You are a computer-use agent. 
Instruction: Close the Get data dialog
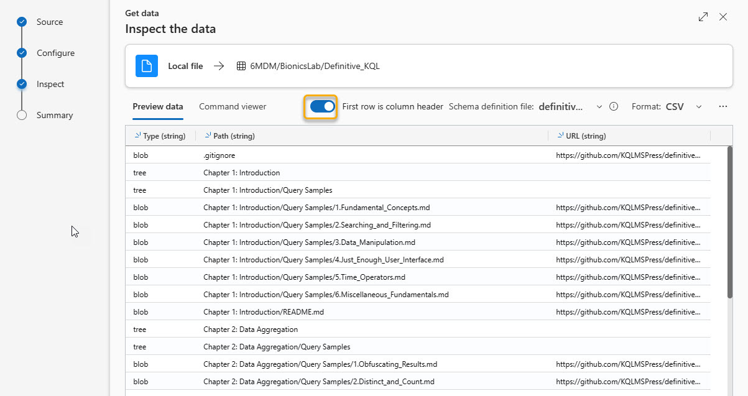[723, 17]
